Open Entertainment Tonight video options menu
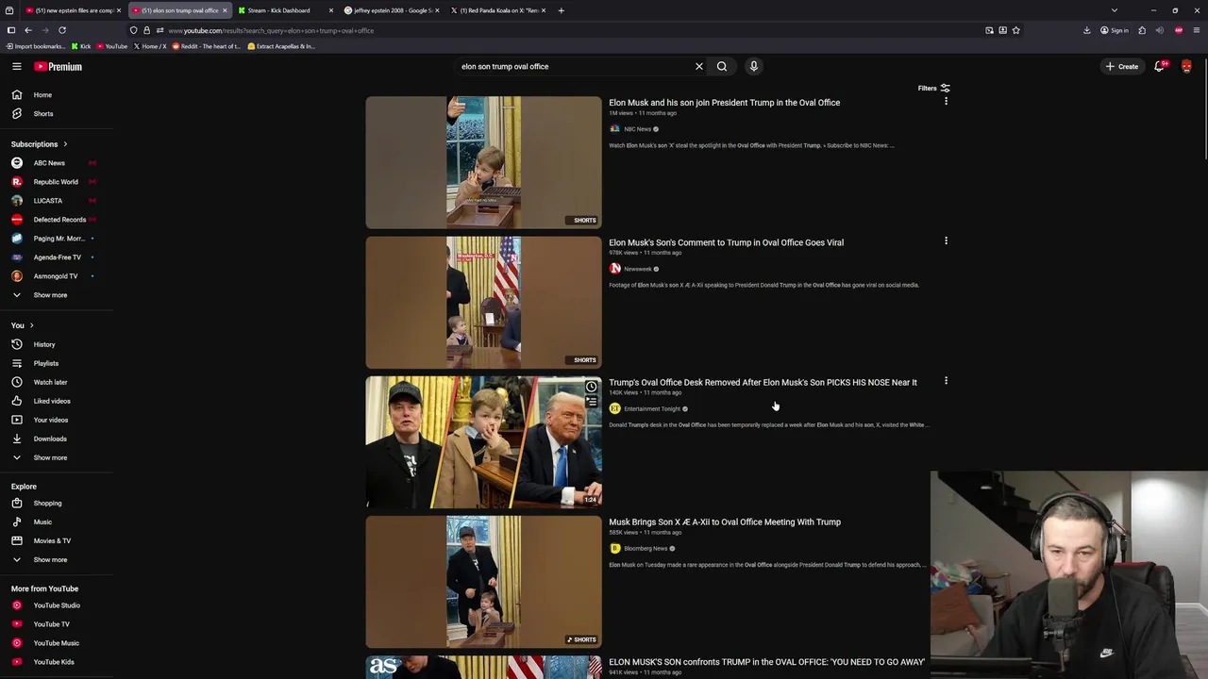The height and width of the screenshot is (679, 1208). point(946,381)
